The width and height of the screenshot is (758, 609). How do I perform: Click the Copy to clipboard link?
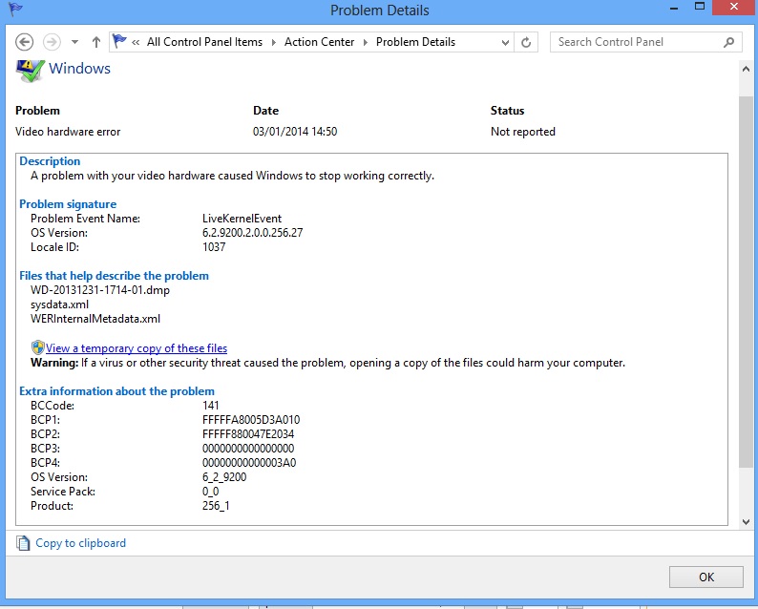(x=80, y=543)
